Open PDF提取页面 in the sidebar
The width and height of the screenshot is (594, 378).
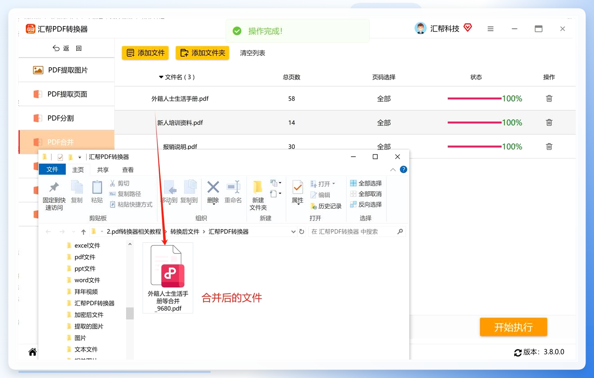tap(66, 94)
